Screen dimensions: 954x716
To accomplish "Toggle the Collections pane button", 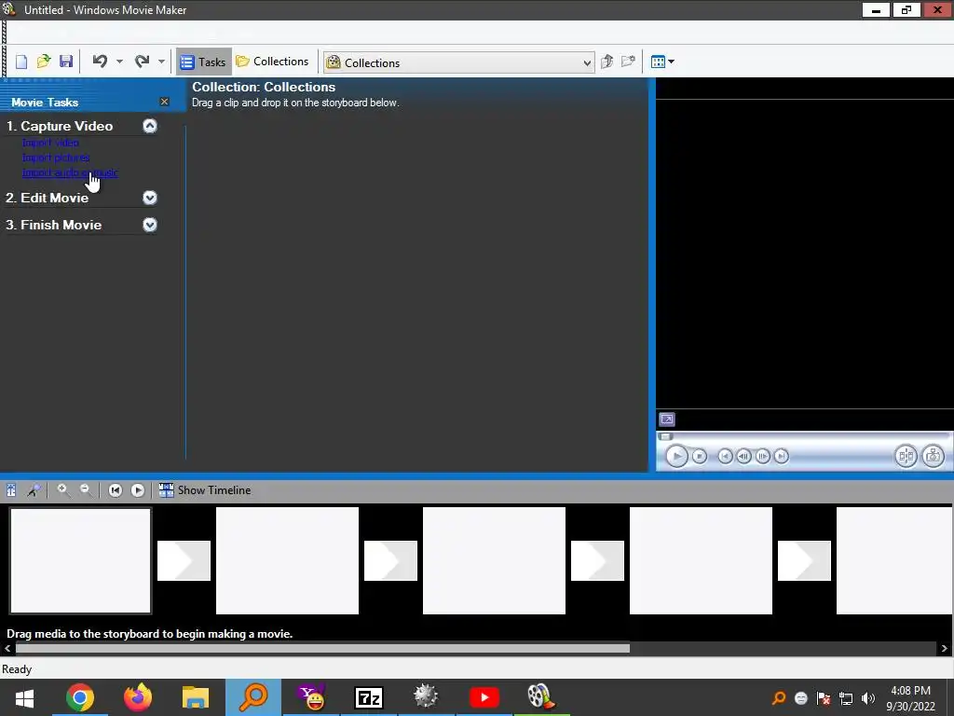I will click(x=273, y=62).
